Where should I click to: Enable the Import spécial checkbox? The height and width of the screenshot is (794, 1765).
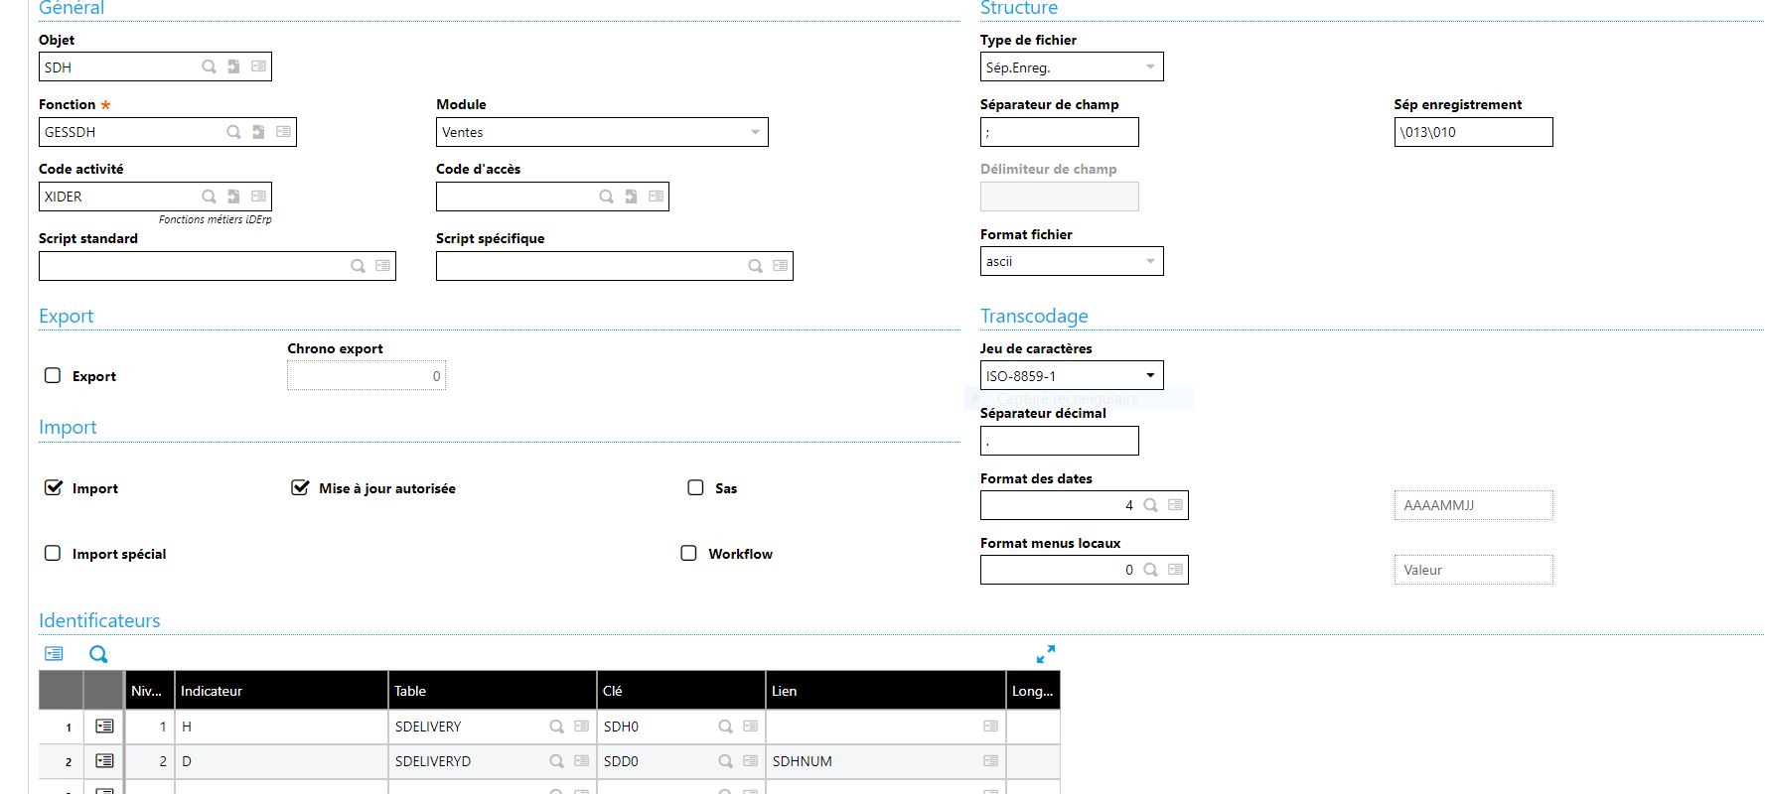pos(53,553)
